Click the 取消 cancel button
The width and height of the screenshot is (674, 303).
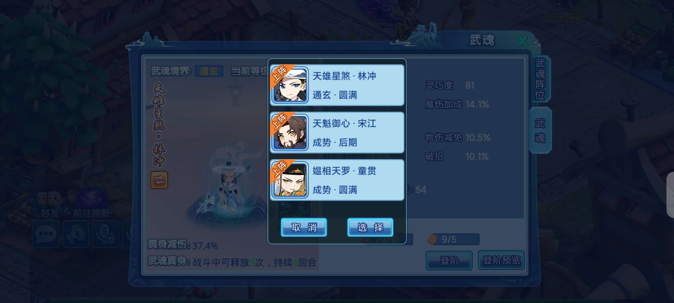(x=304, y=227)
